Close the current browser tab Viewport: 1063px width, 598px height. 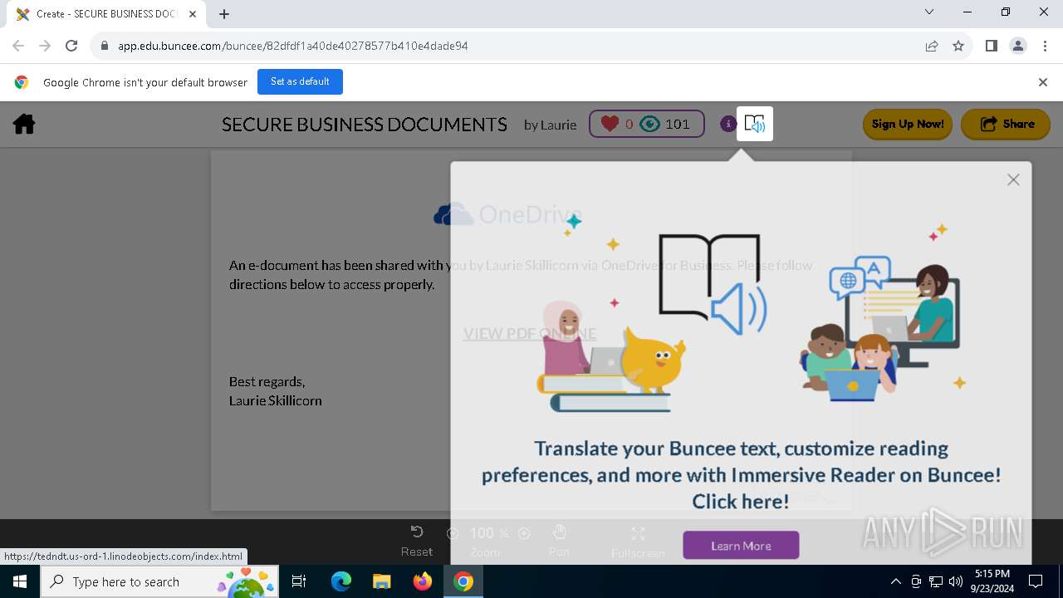click(x=193, y=14)
